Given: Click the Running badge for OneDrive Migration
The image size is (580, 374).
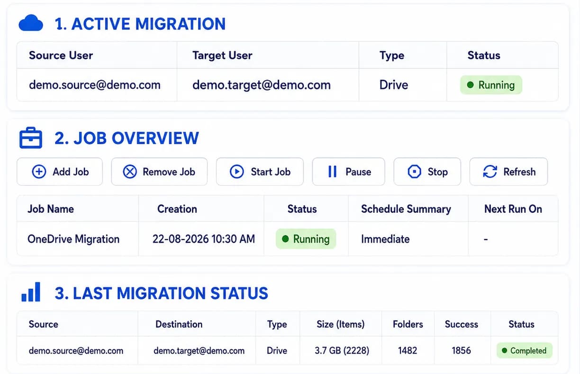Looking at the screenshot, I should tap(306, 239).
